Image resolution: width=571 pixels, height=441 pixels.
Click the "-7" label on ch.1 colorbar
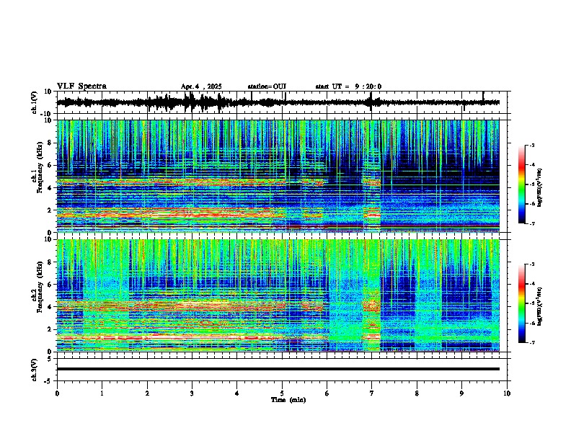(531, 223)
